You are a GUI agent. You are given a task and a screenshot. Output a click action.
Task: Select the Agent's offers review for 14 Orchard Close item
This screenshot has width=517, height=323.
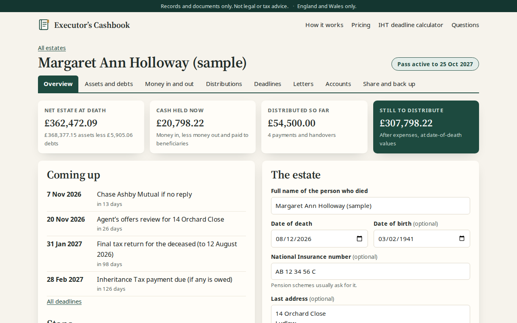coord(146,224)
